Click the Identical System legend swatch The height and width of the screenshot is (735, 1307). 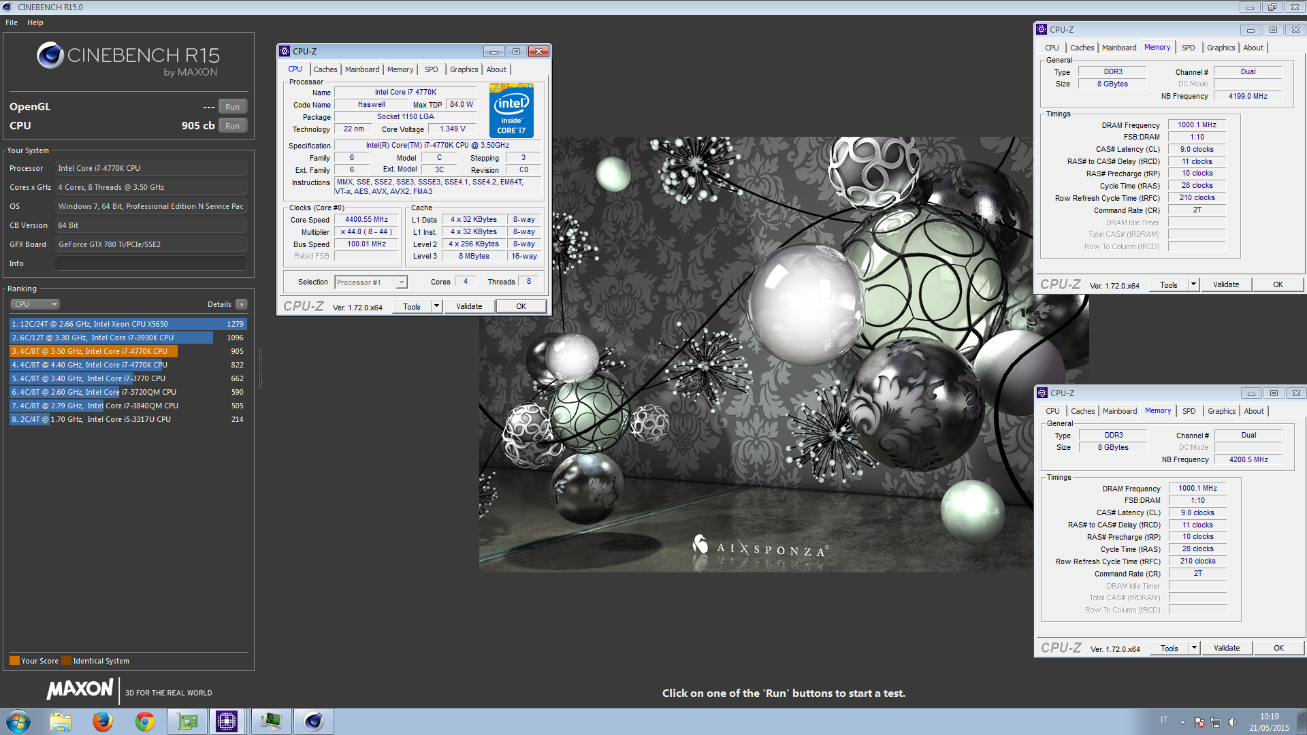click(66, 661)
